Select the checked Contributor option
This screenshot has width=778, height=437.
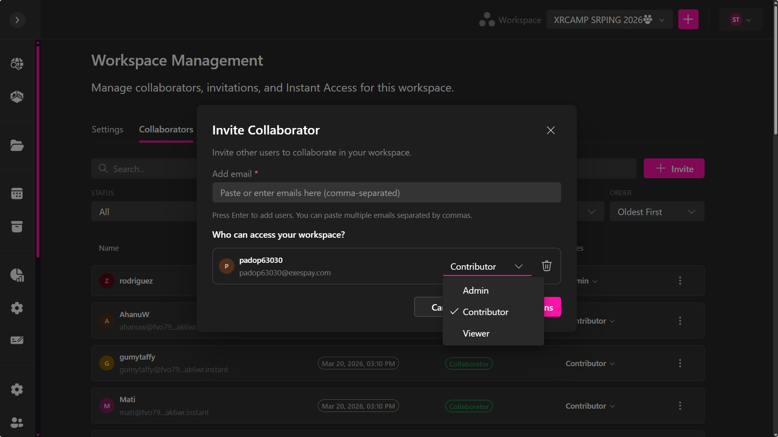[x=485, y=312]
